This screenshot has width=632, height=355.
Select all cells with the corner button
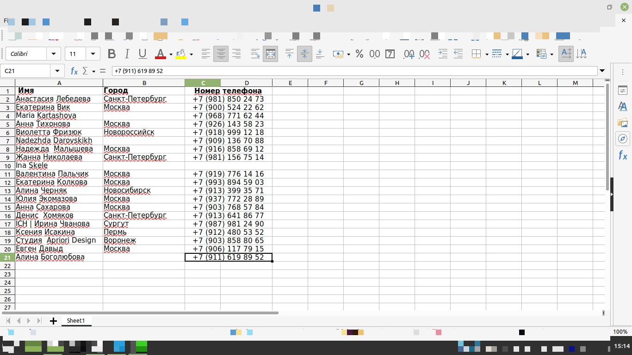pyautogui.click(x=7, y=83)
